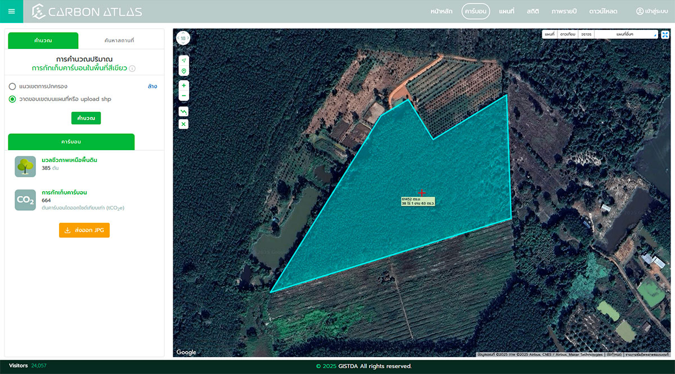
Task: Select the draw boundary or upload shp option
Action: (x=12, y=99)
